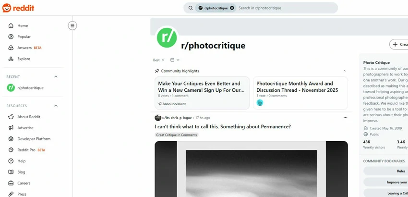The width and height of the screenshot is (408, 197).
Task: Collapse the Resources section
Action: 56,106
